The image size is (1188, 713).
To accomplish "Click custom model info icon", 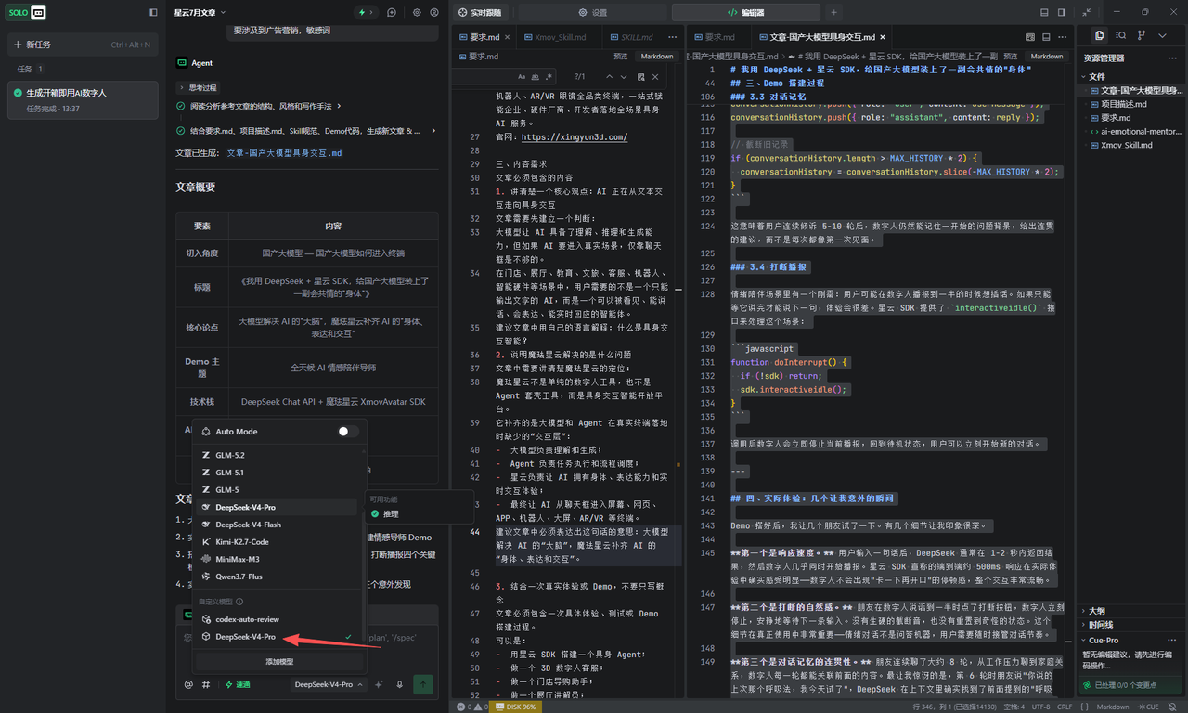I will pos(239,602).
